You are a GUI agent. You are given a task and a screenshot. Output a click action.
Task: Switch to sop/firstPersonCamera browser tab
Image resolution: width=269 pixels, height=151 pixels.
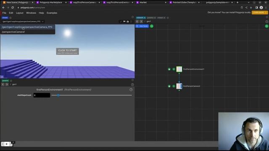point(84,3)
